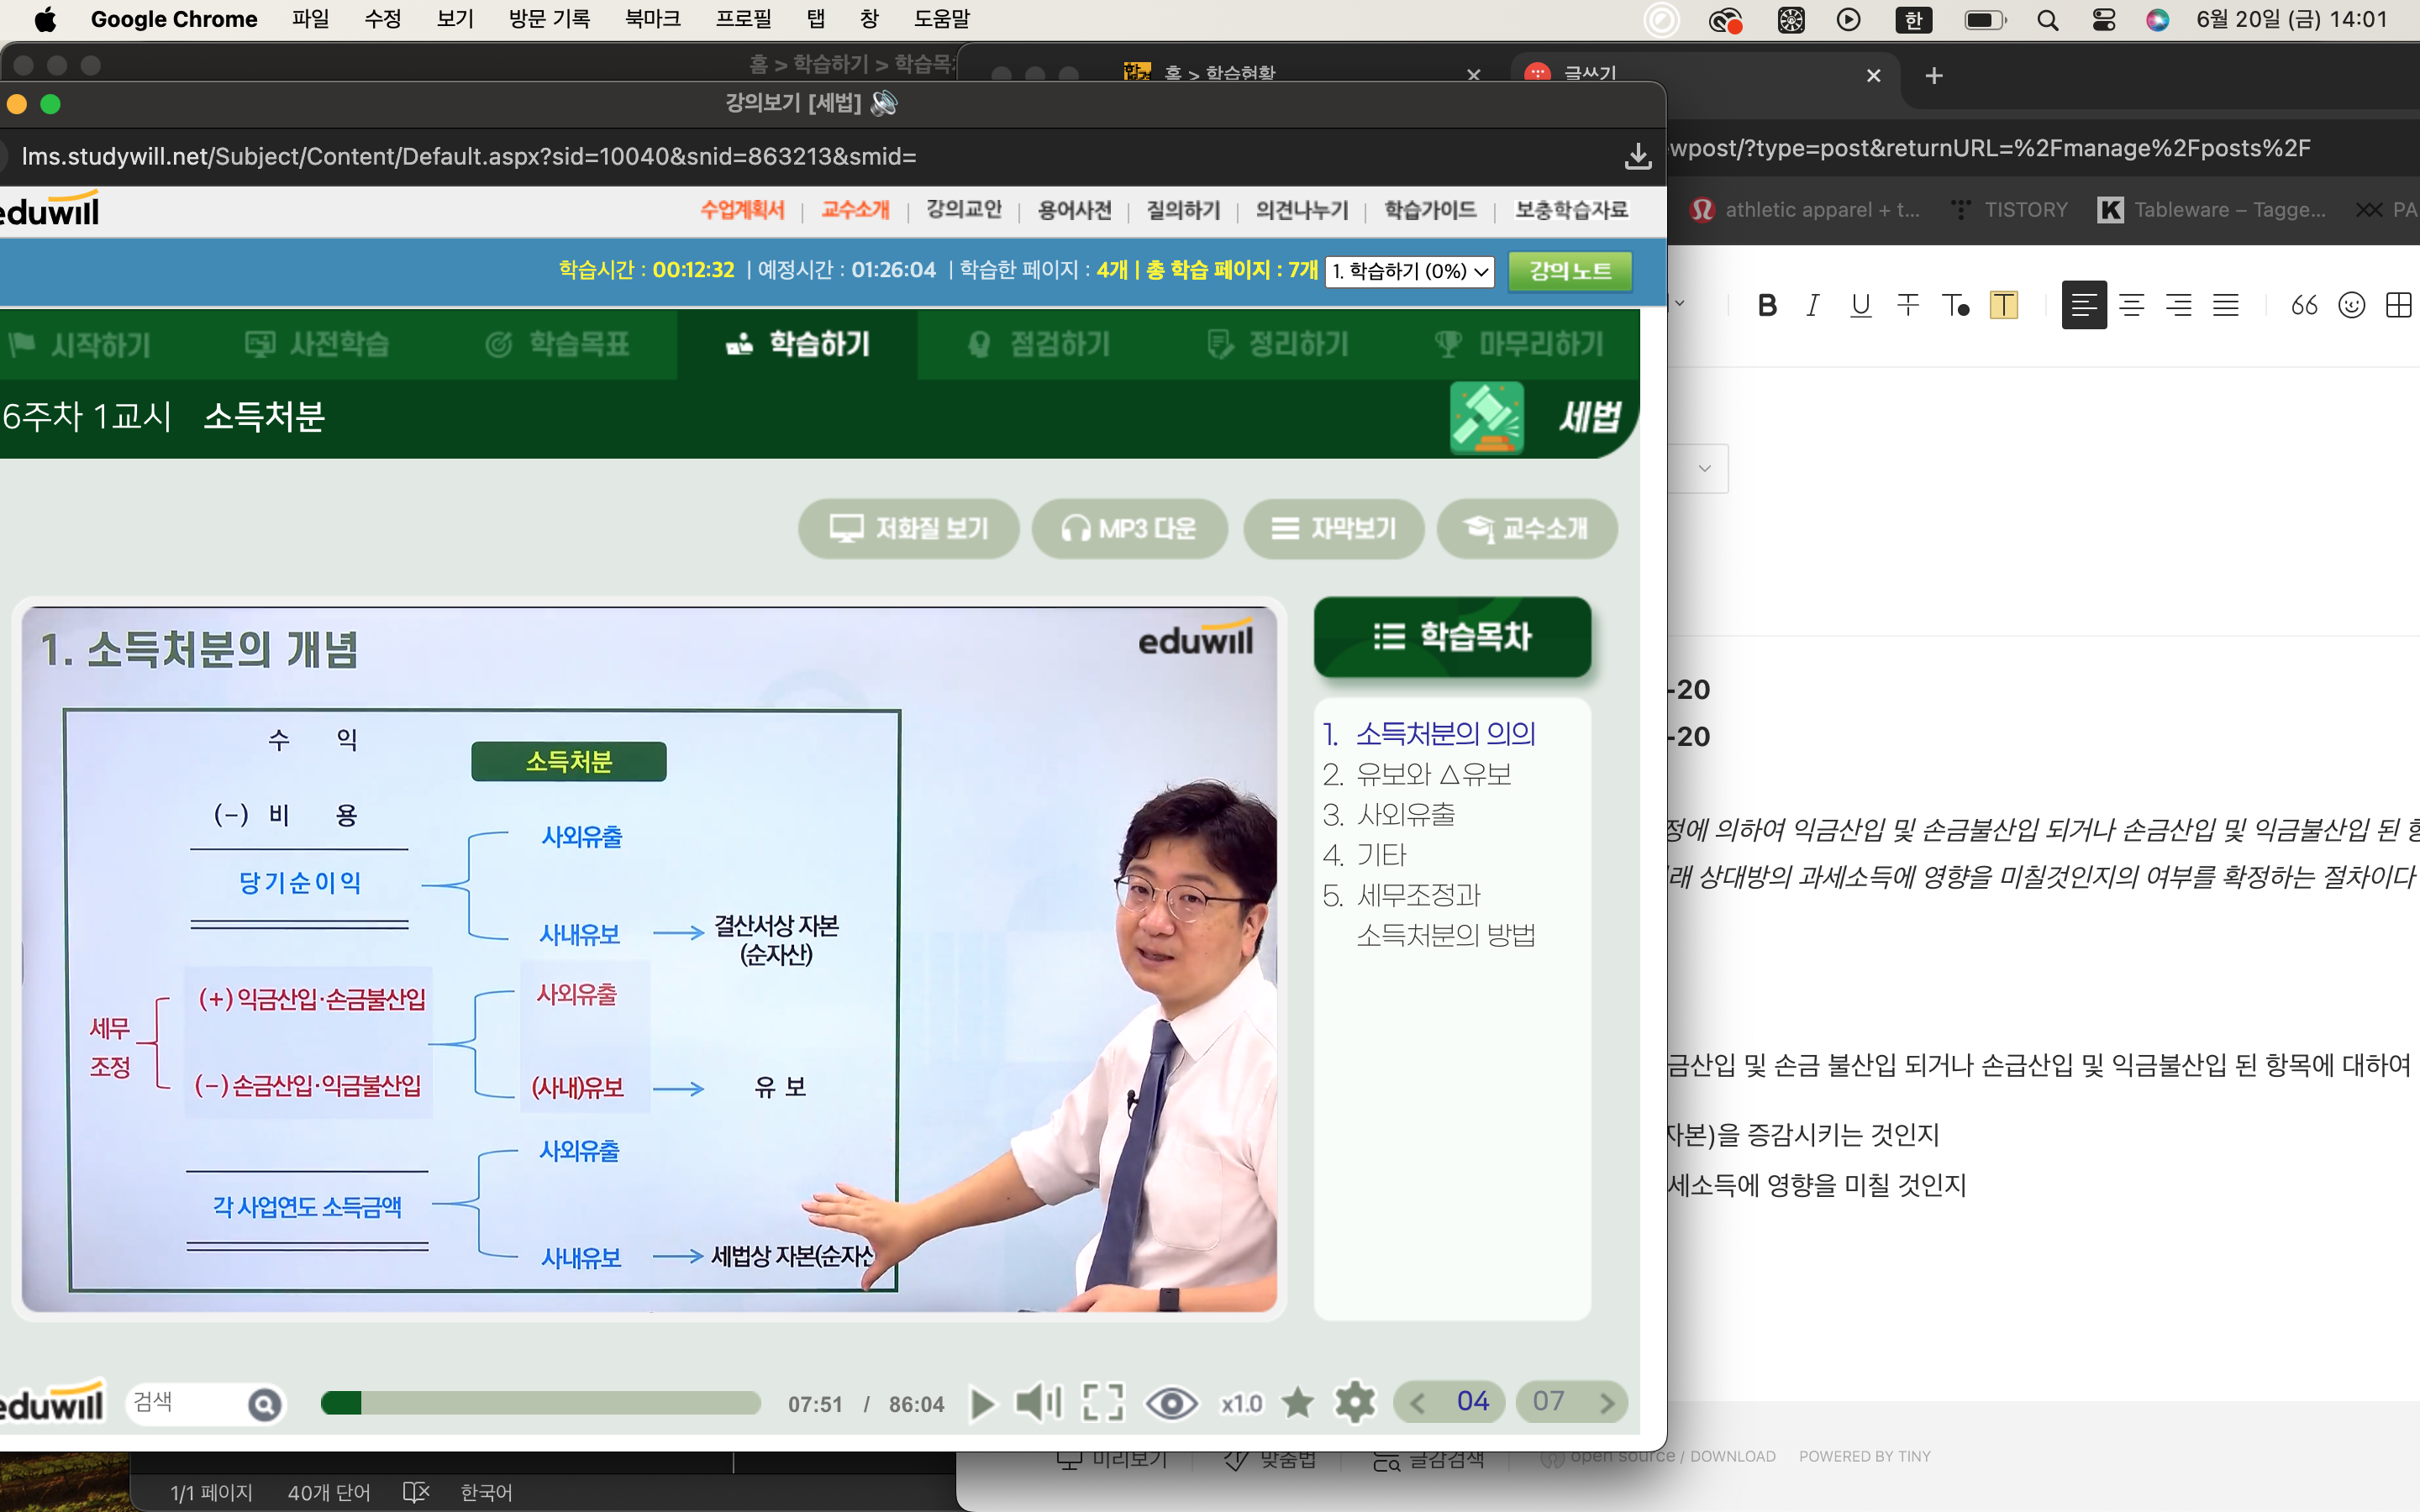Click the 자막보기 subtitles button
This screenshot has width=2420, height=1512.
point(1333,528)
